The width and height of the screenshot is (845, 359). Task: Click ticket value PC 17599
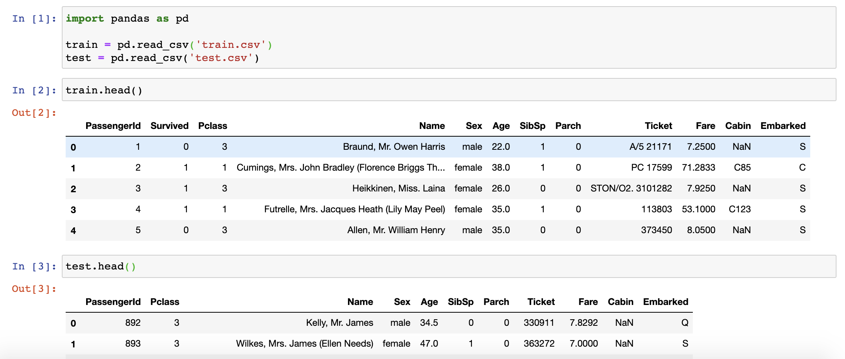pos(652,168)
